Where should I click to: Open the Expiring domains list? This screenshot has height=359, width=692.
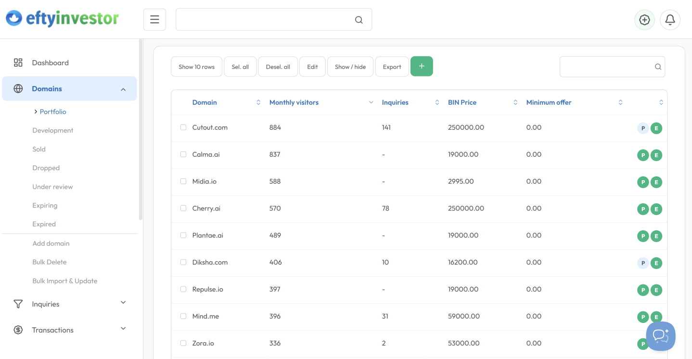[x=45, y=205]
